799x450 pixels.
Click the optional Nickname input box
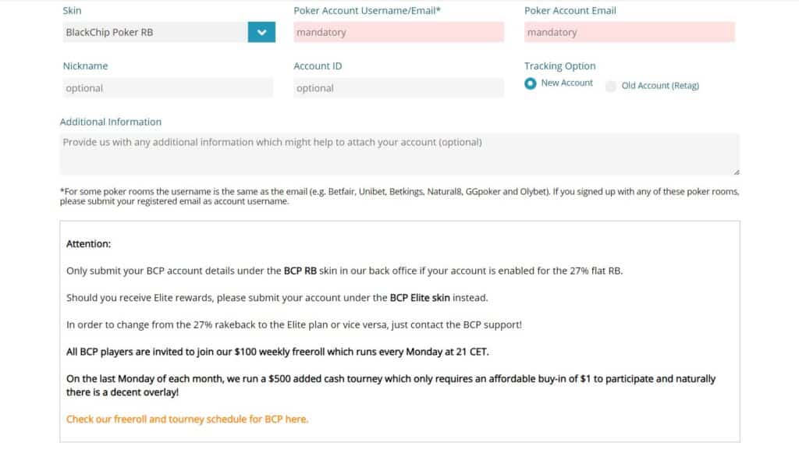[168, 88]
